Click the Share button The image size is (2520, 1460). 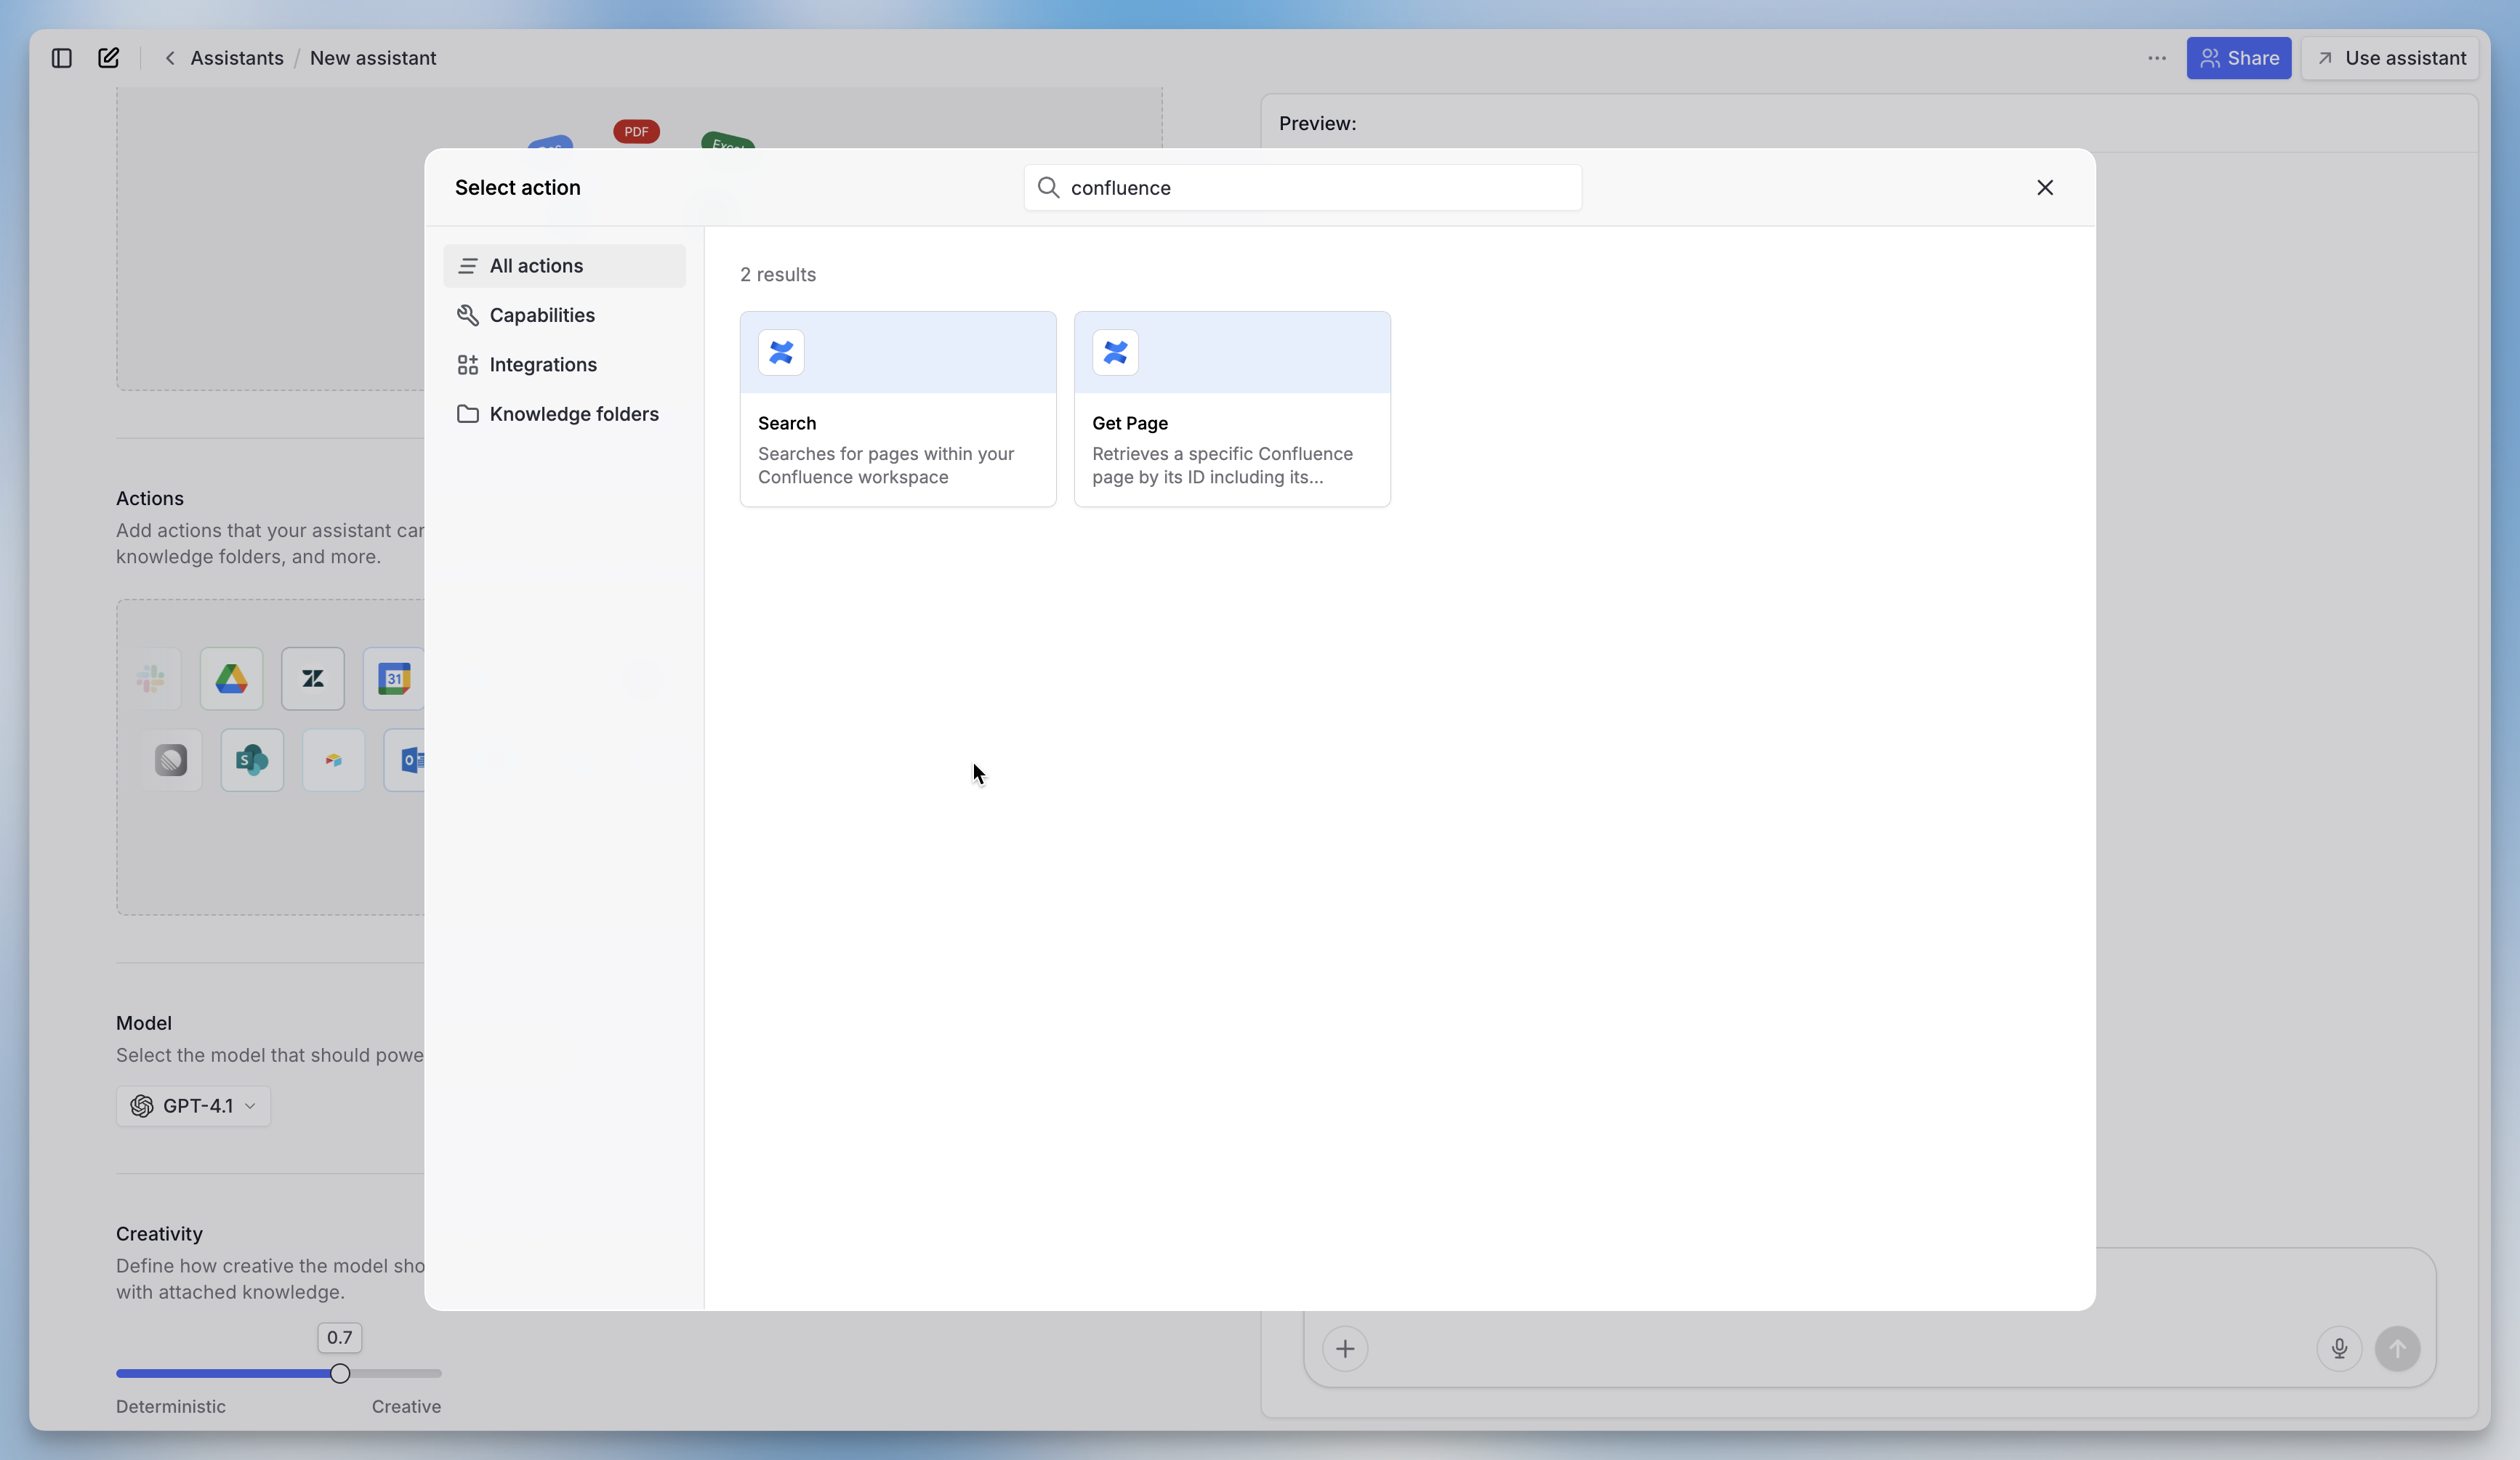pyautogui.click(x=2239, y=58)
